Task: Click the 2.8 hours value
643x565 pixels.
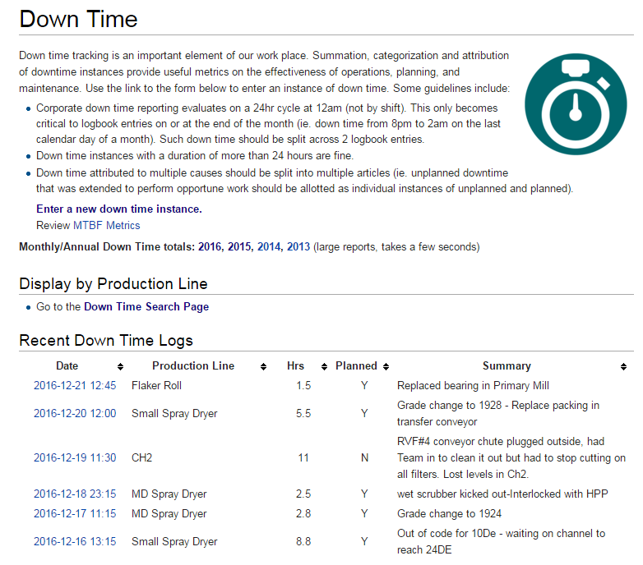Action: point(303,513)
